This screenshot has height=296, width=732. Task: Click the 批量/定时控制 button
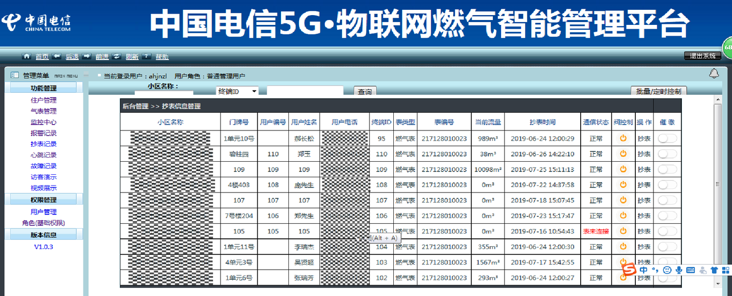pos(659,91)
